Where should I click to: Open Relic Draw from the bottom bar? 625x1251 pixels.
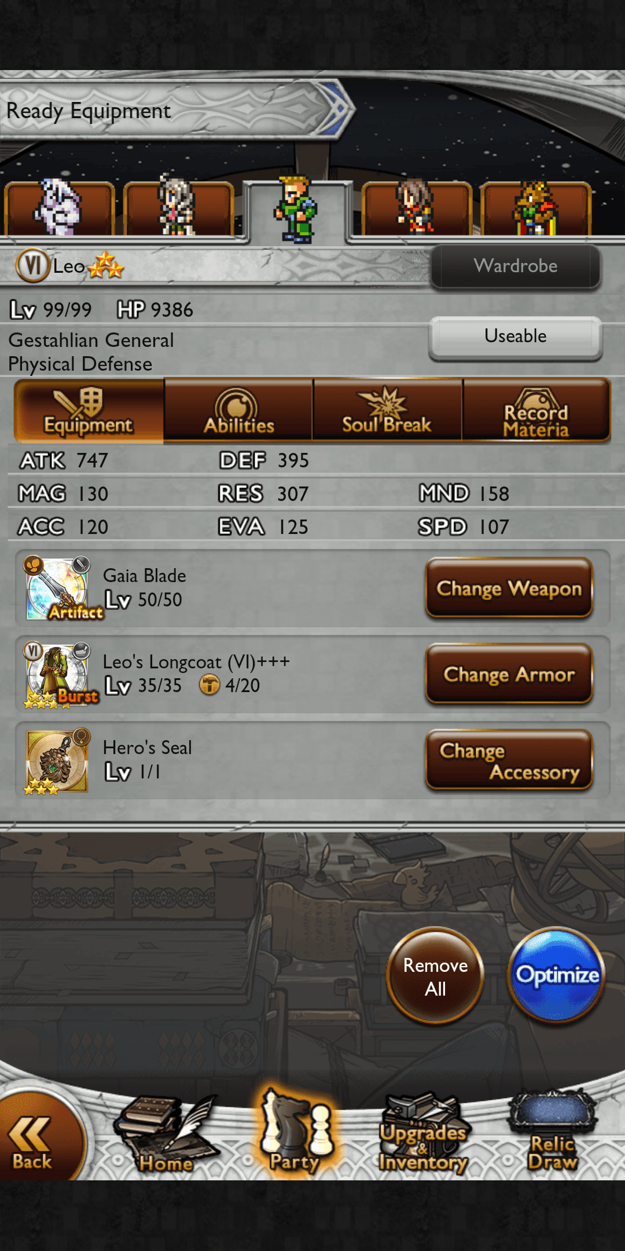click(553, 1132)
